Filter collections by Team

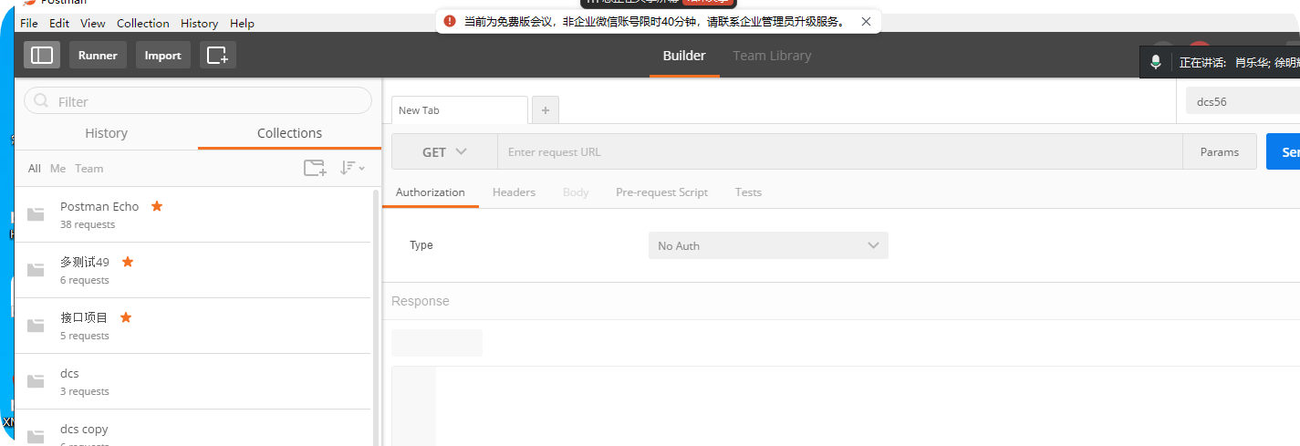[89, 169]
